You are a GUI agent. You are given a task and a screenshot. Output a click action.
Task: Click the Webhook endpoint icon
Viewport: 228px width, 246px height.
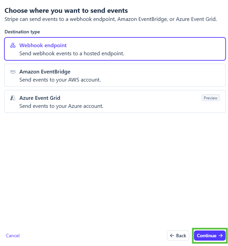pyautogui.click(x=13, y=45)
